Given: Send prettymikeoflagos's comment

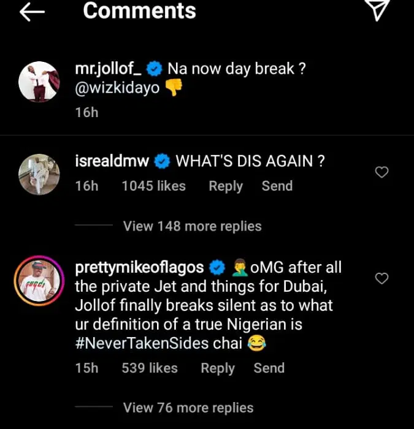Looking at the screenshot, I should pyautogui.click(x=269, y=368).
